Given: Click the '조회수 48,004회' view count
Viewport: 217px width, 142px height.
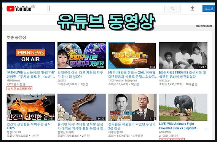Looking at the screenshot, I should click(x=67, y=84).
